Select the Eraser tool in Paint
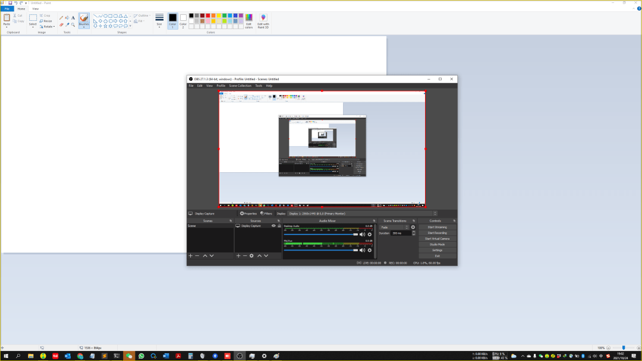 tap(61, 24)
